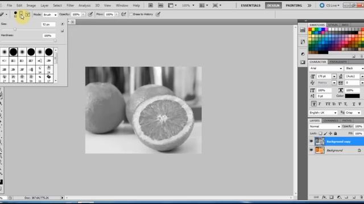Toggle lock image pixels brush icon

[x=325, y=134]
